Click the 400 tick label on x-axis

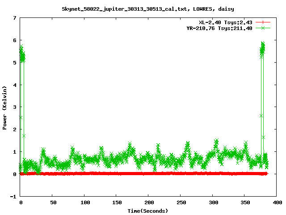(276, 202)
